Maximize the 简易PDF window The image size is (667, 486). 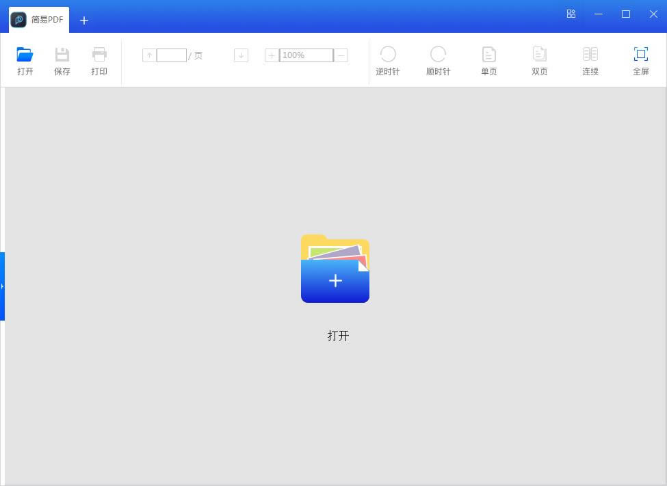(626, 14)
